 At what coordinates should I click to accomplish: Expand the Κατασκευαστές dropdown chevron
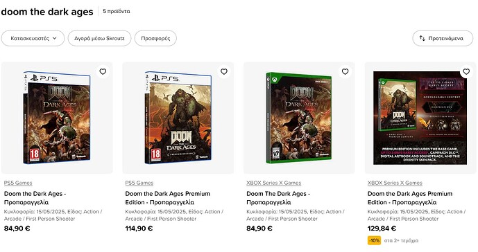click(55, 38)
